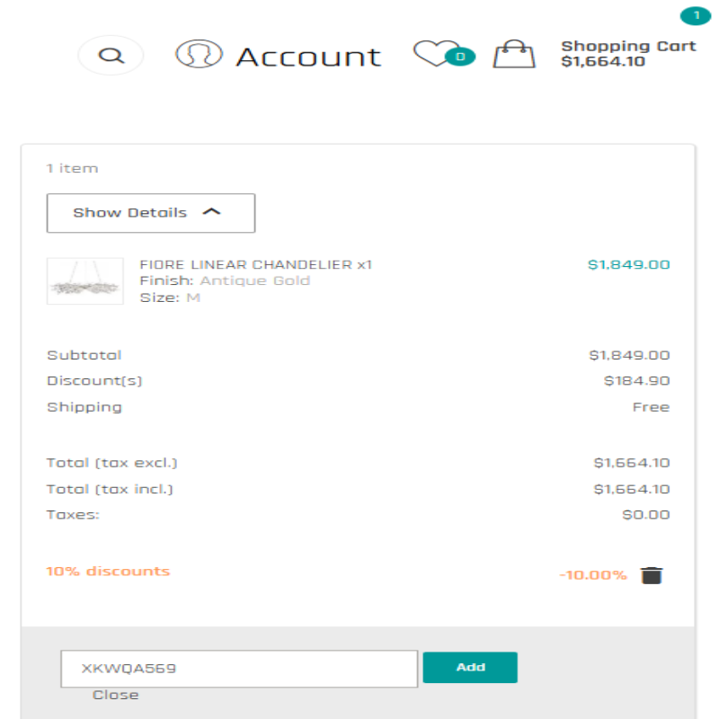The image size is (719, 719).
Task: Collapse the Show Details chevron arrow
Action: click(x=211, y=212)
